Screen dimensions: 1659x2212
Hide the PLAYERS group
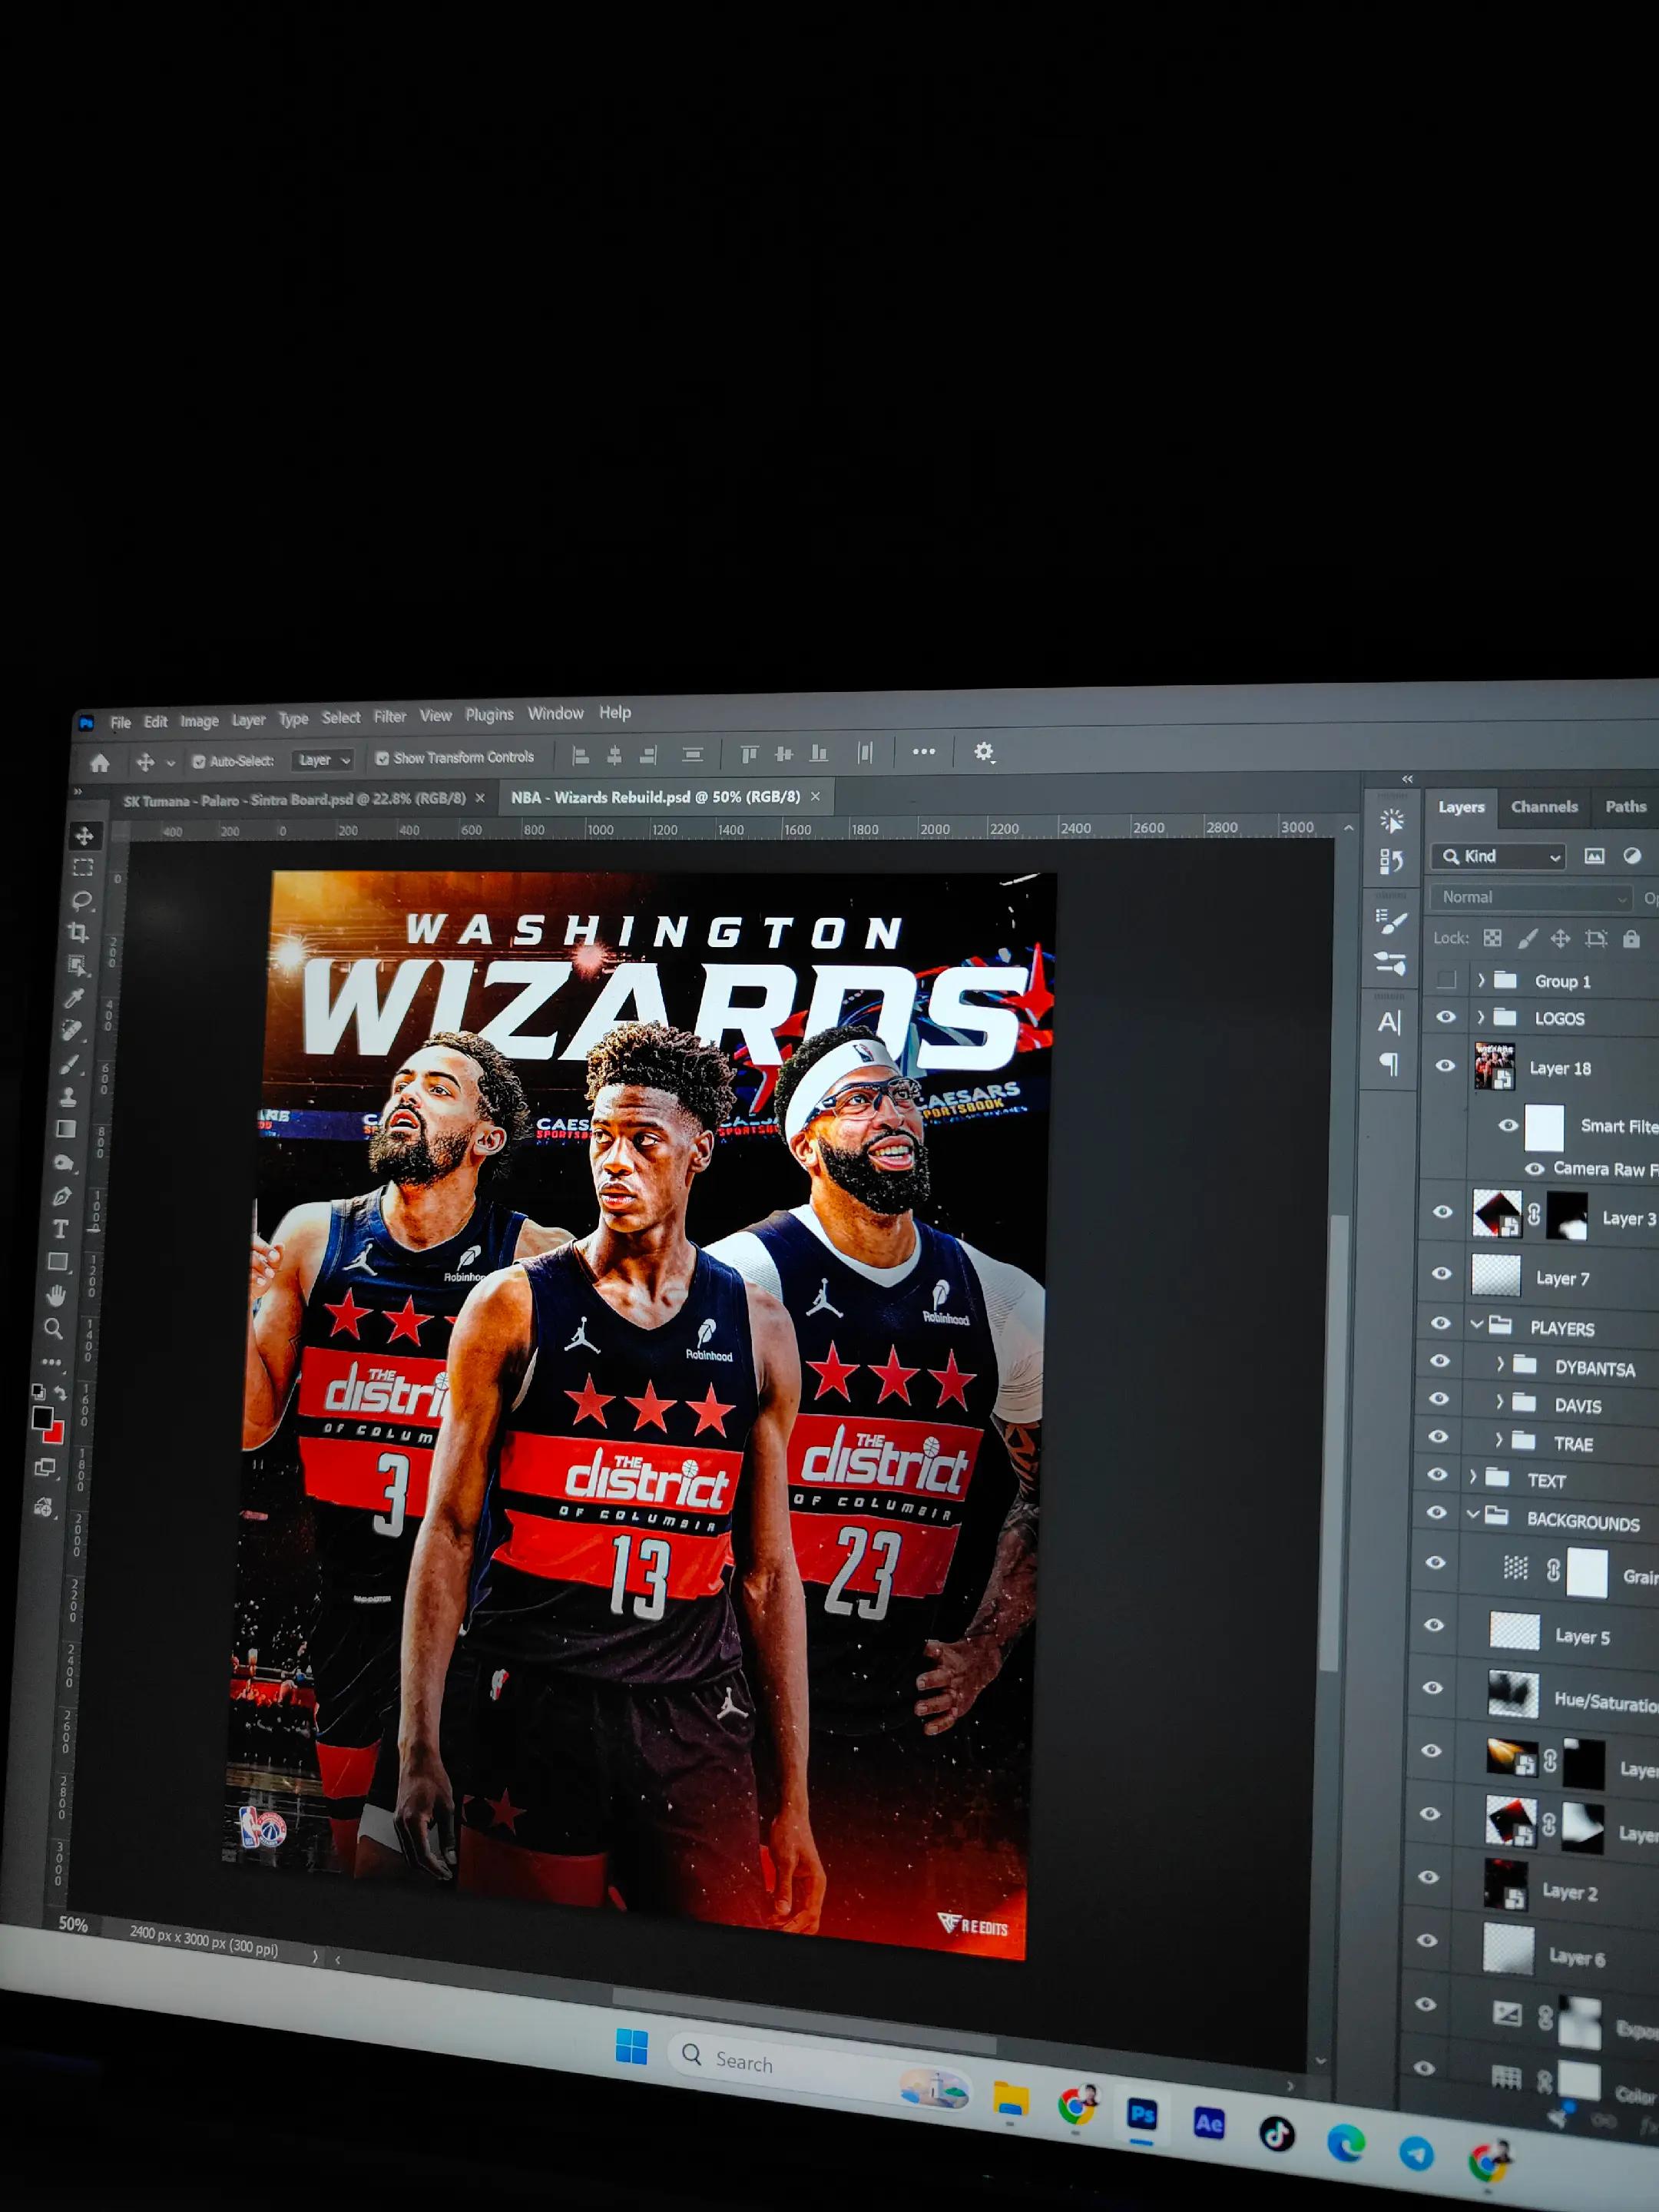click(1440, 1323)
